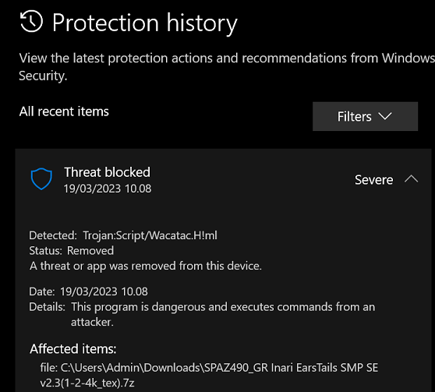The image size is (435, 392).
Task: Click the Status: Removed text
Action: pos(71,251)
